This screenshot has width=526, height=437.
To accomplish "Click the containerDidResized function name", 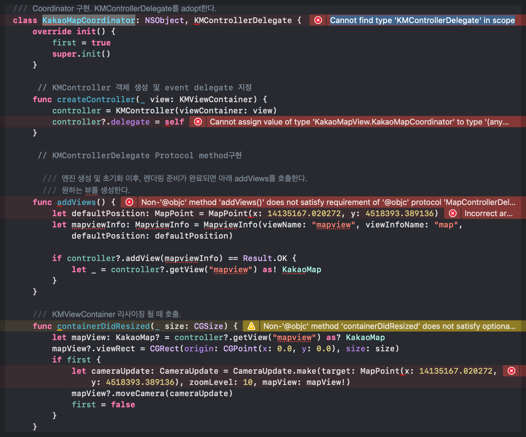I will (x=103, y=326).
